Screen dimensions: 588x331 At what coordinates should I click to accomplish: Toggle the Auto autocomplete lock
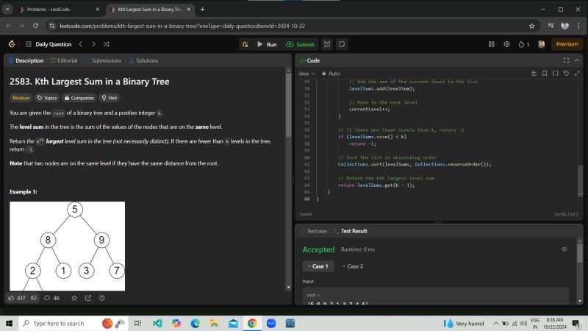[x=331, y=74]
